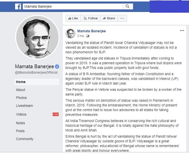Open the post options three-dot menu
This screenshot has height=153, width=189.
[x=182, y=30]
